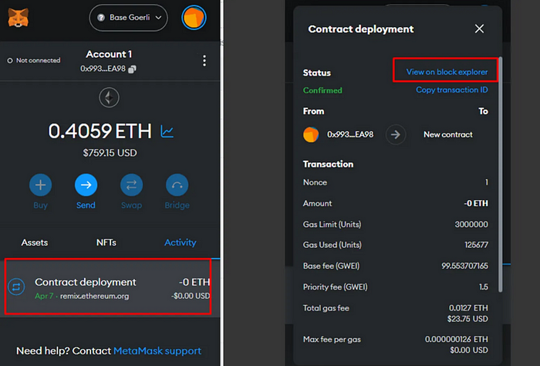This screenshot has width=540, height=366.
Task: Click the MetaMask fox logo
Action: [18, 18]
